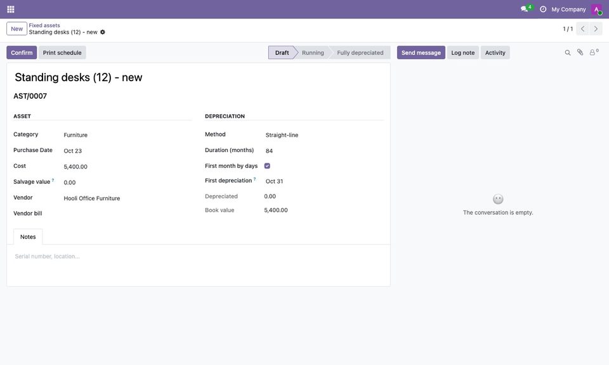Click First depreciation help question mark
The height and width of the screenshot is (365, 609).
(255, 179)
